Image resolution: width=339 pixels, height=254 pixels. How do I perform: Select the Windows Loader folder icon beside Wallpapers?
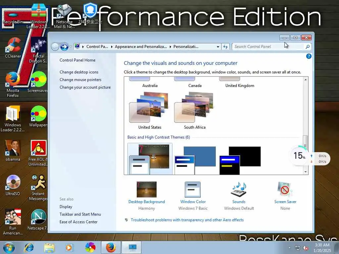(x=13, y=119)
